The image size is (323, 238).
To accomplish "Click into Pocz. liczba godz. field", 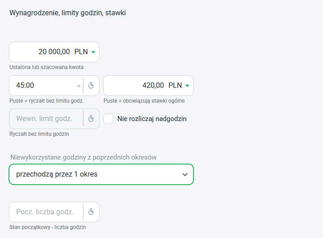I will (x=46, y=212).
